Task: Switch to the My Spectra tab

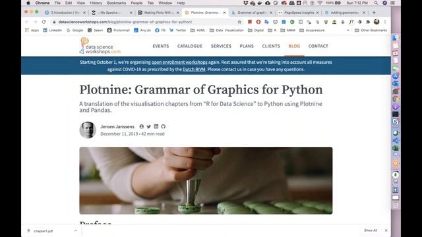Action: 112,13
